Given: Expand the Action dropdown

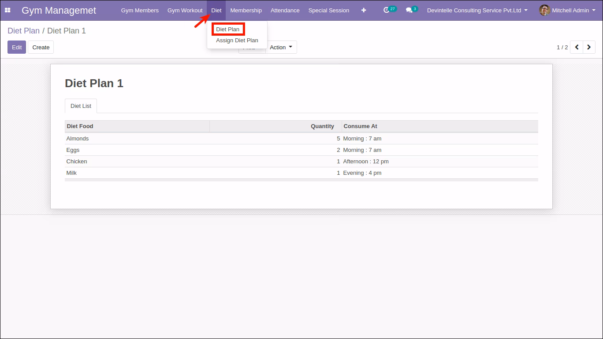Looking at the screenshot, I should pyautogui.click(x=281, y=47).
